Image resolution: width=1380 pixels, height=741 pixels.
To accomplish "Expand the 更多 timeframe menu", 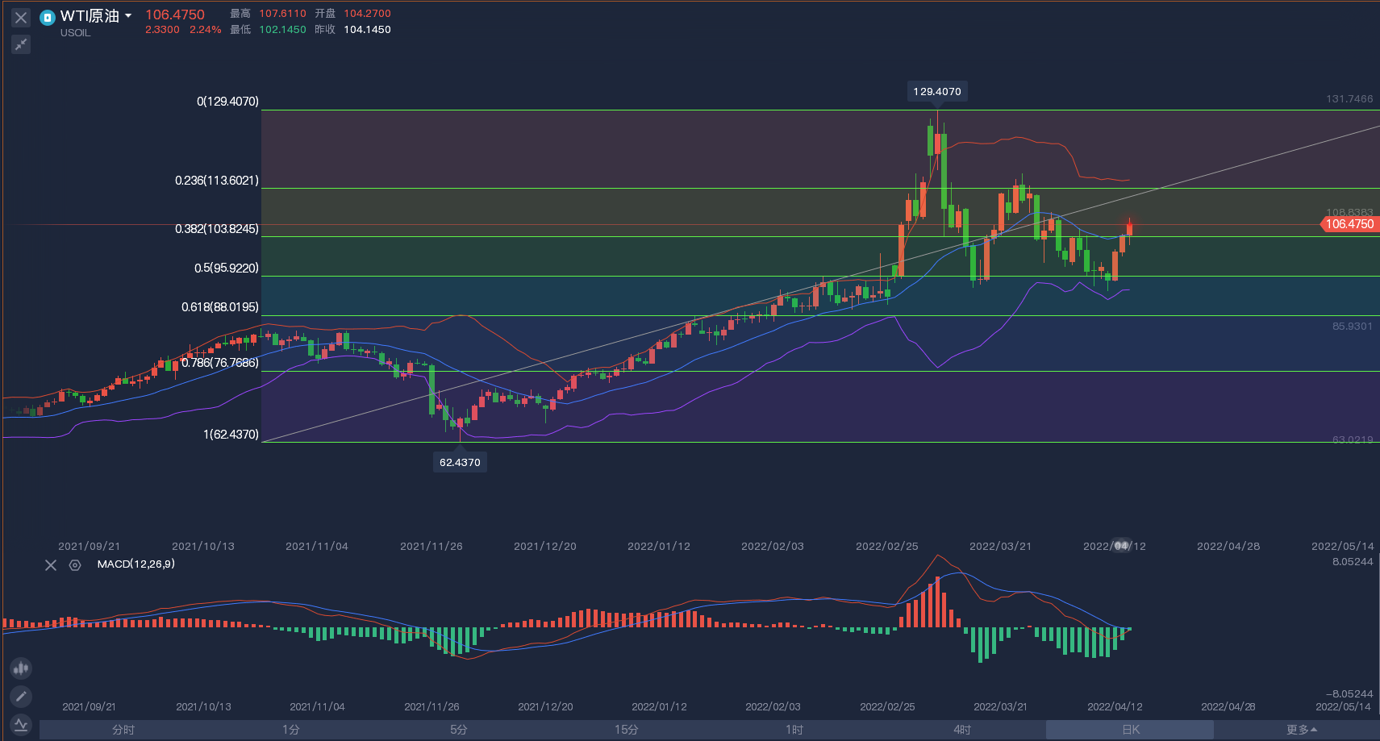I will point(1301,730).
